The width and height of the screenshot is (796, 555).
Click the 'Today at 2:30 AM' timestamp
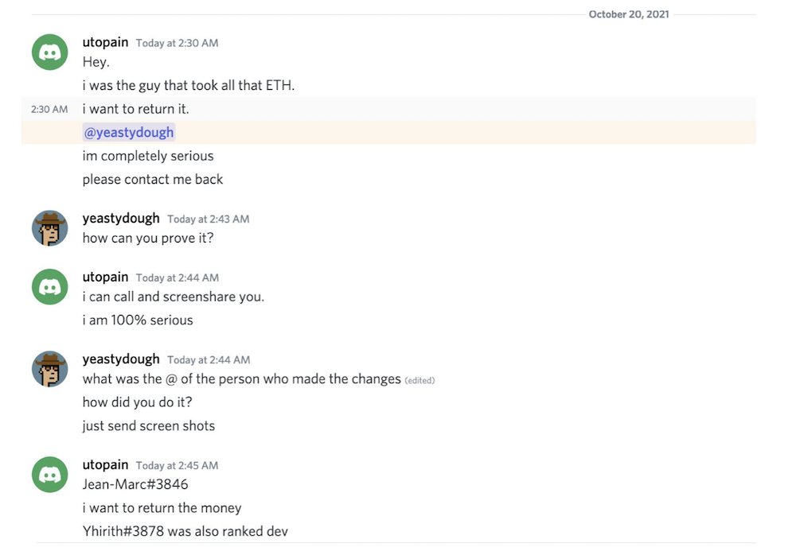point(178,43)
